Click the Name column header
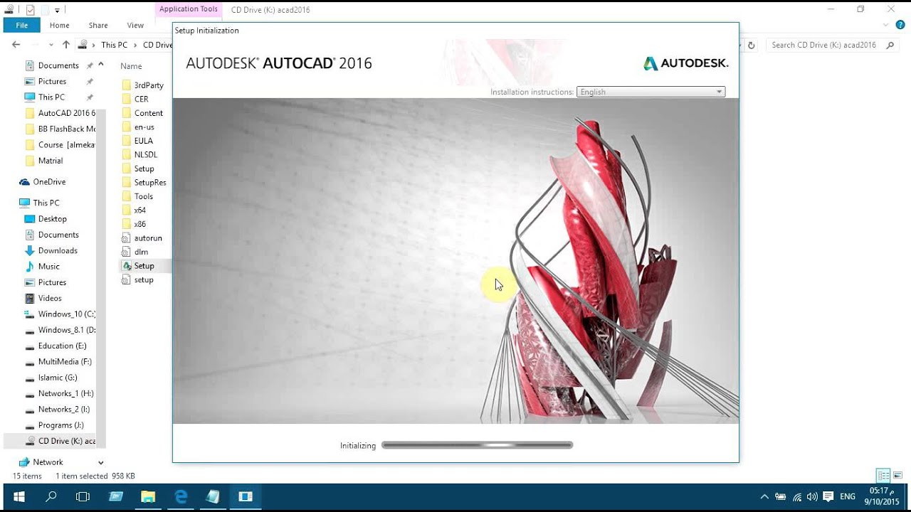The width and height of the screenshot is (911, 512). pos(131,65)
